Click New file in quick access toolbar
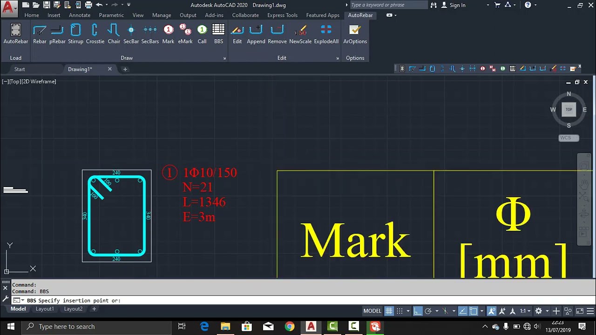The width and height of the screenshot is (596, 335). [26, 5]
